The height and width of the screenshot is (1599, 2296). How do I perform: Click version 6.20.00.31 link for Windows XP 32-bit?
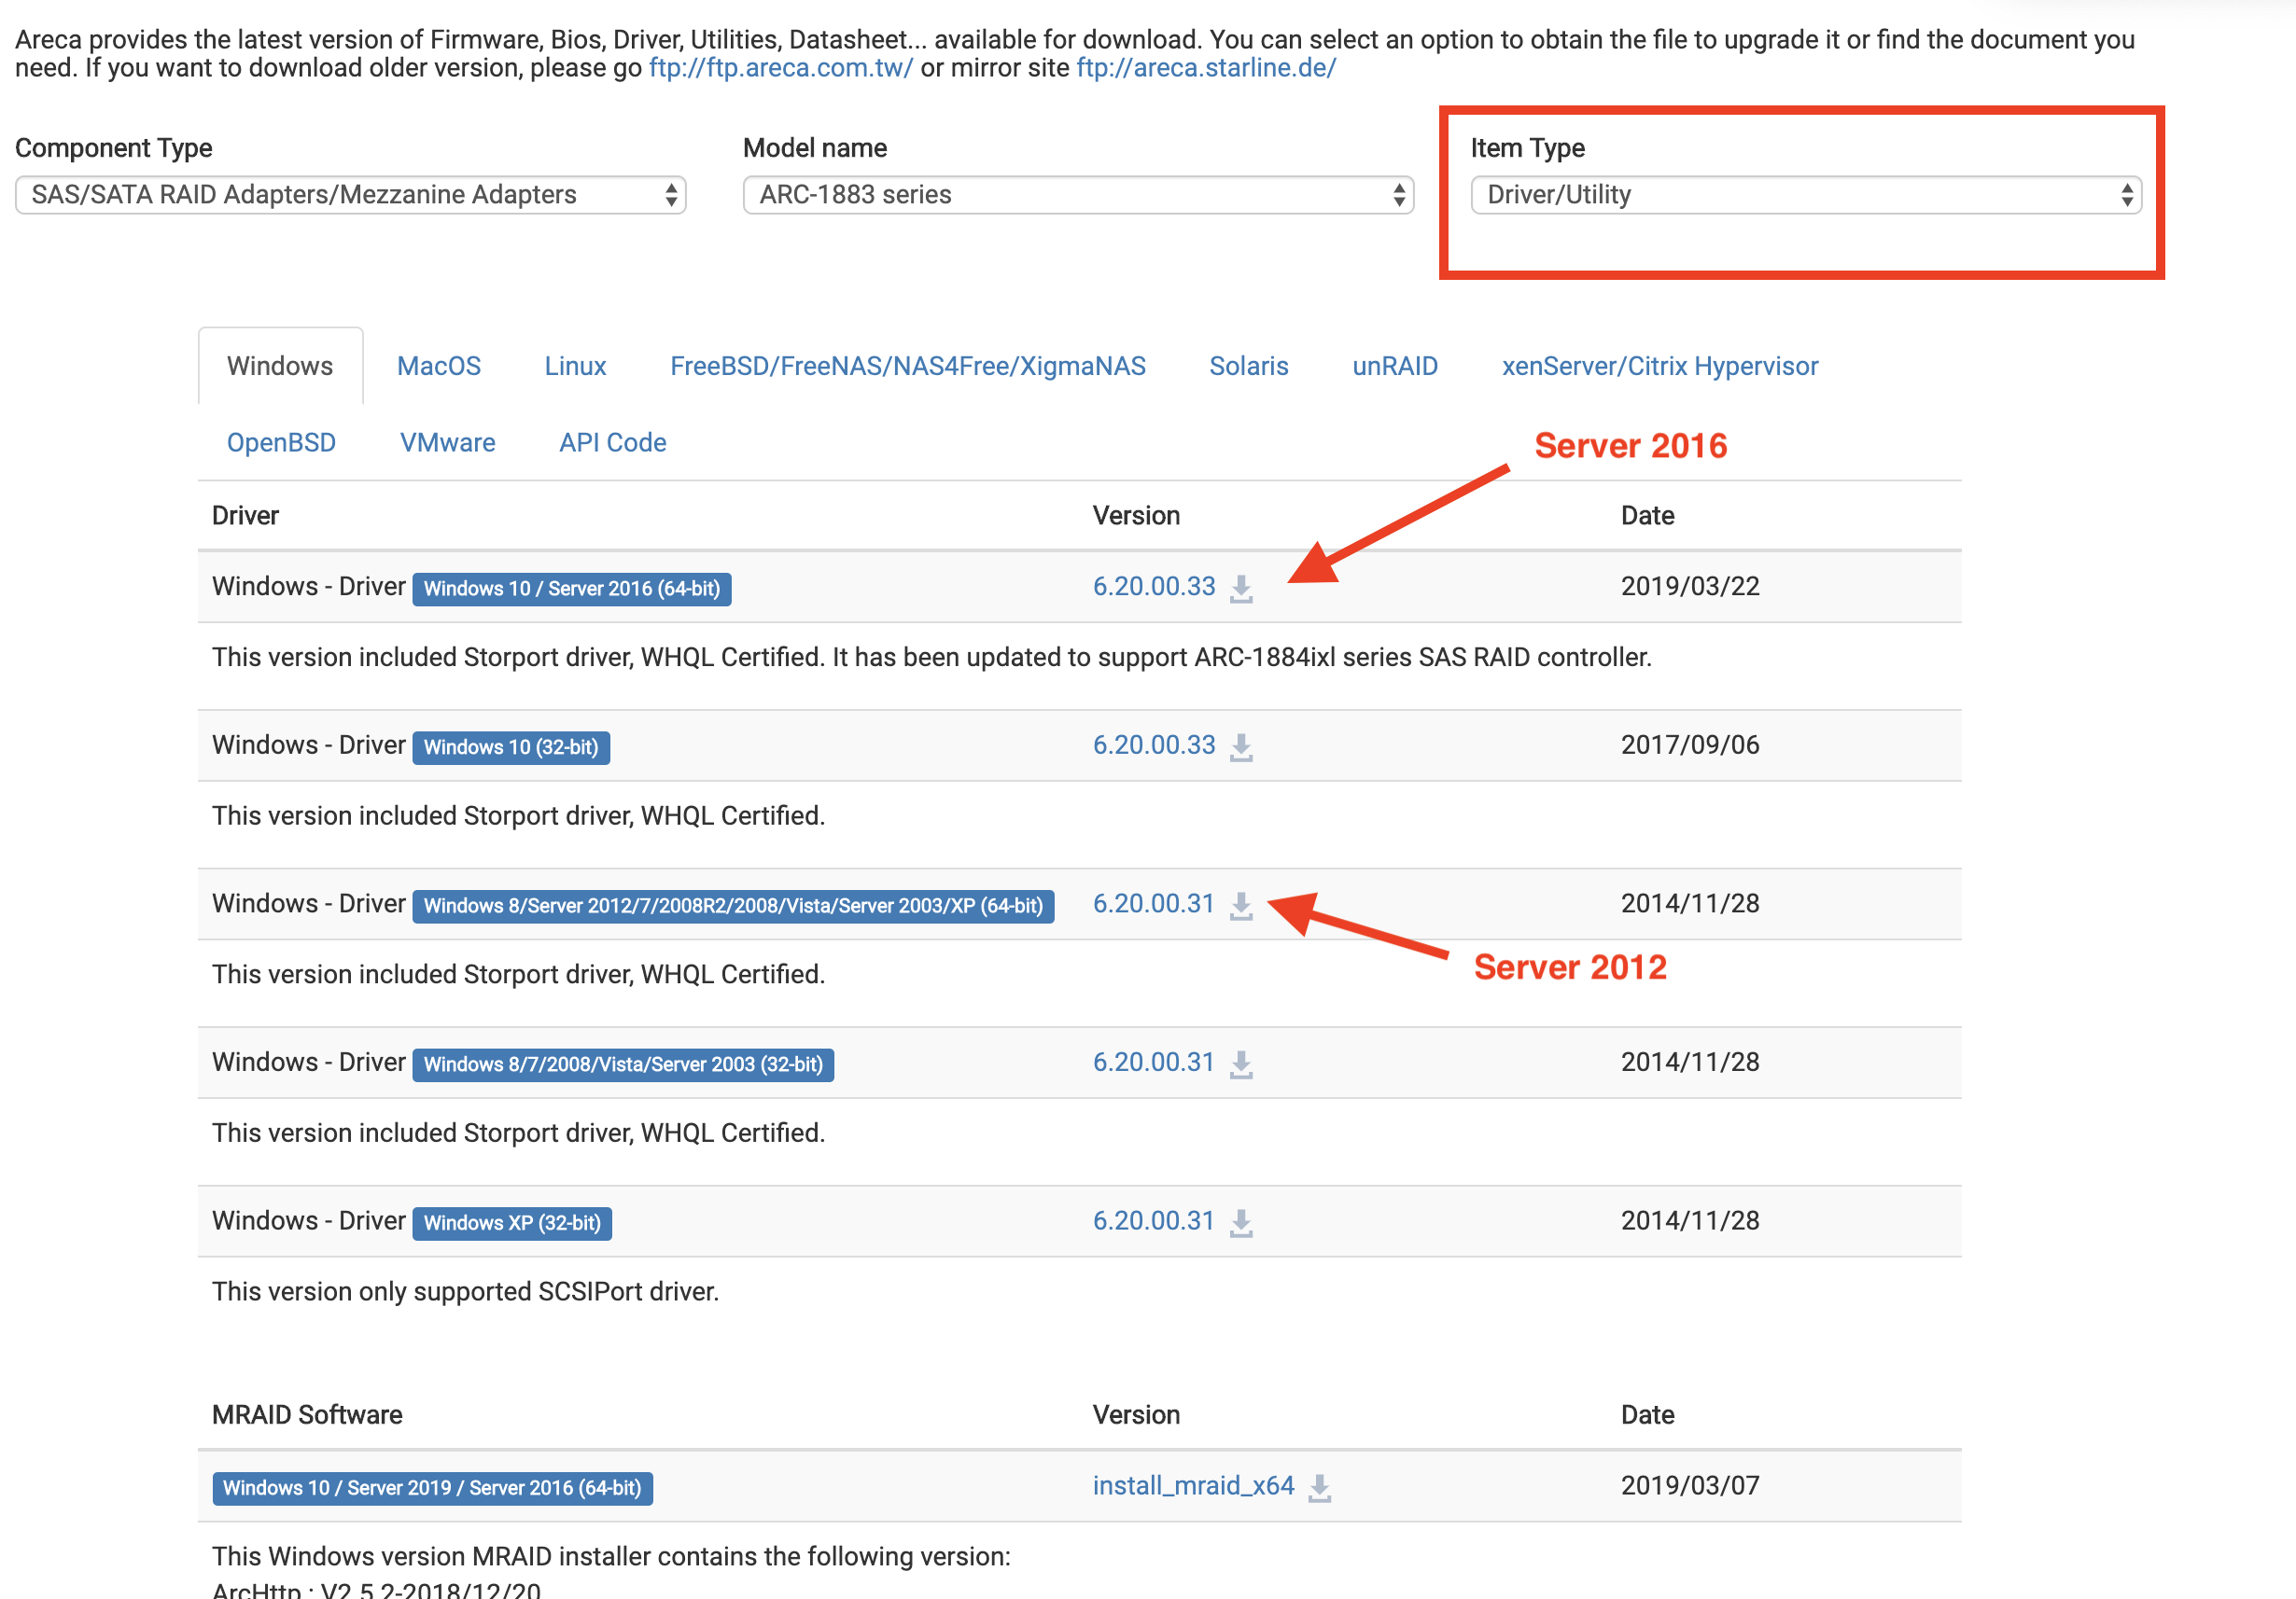tap(1153, 1220)
